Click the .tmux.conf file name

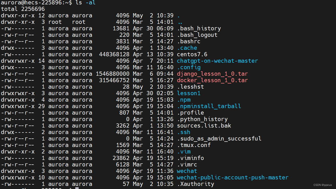(x=194, y=145)
